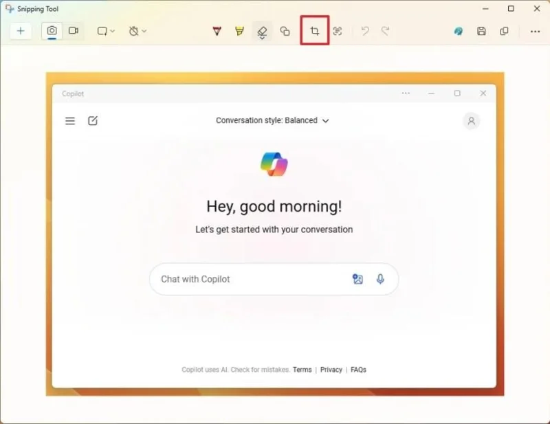The width and height of the screenshot is (550, 424).
Task: Copy the snip to clipboard
Action: 504,31
